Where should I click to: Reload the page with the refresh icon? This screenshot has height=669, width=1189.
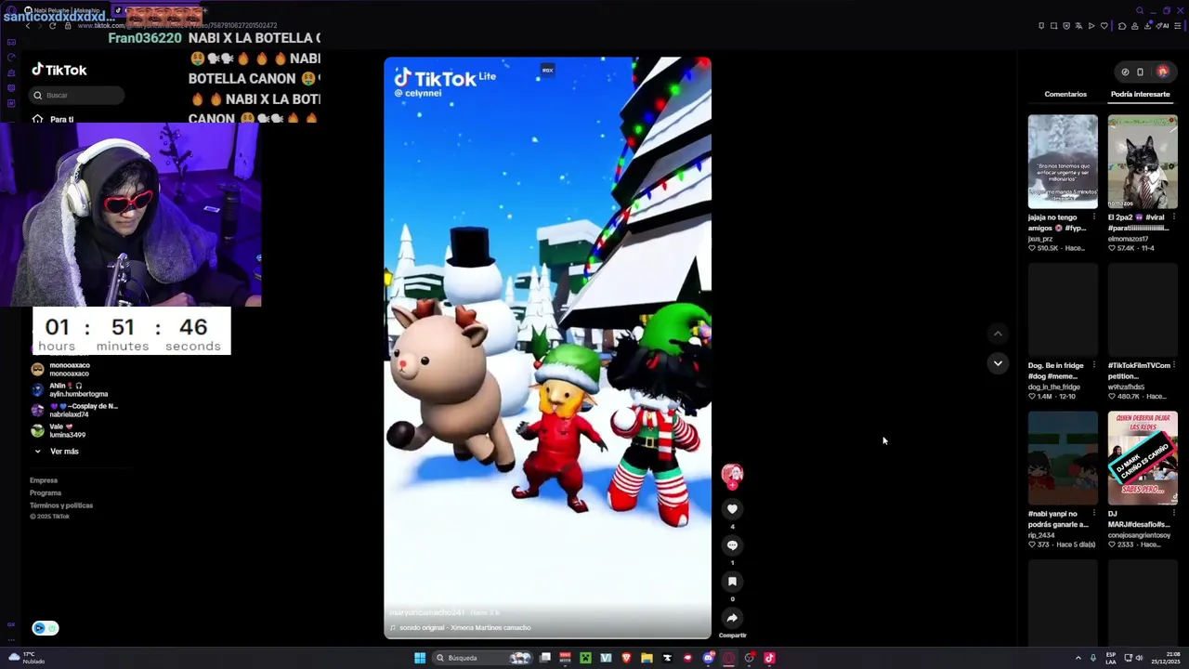(x=53, y=25)
